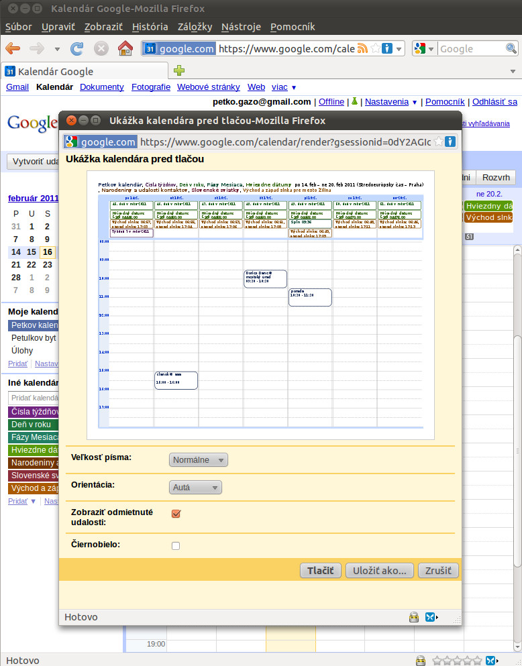The image size is (522, 666).
Task: Toggle the teal Fázy Mesiaca calendar
Action: (x=33, y=437)
